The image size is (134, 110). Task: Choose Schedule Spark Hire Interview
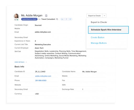coord(108,30)
